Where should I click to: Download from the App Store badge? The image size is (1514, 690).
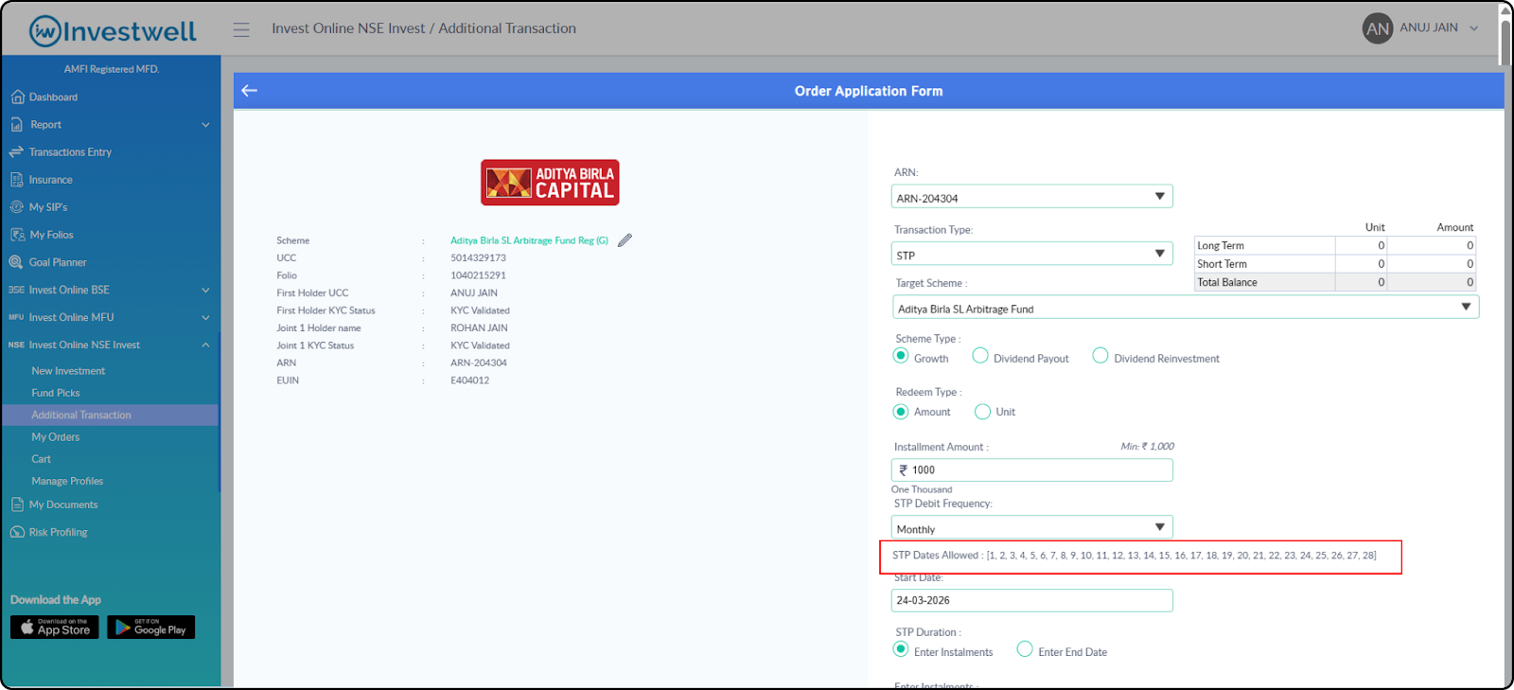pos(55,628)
